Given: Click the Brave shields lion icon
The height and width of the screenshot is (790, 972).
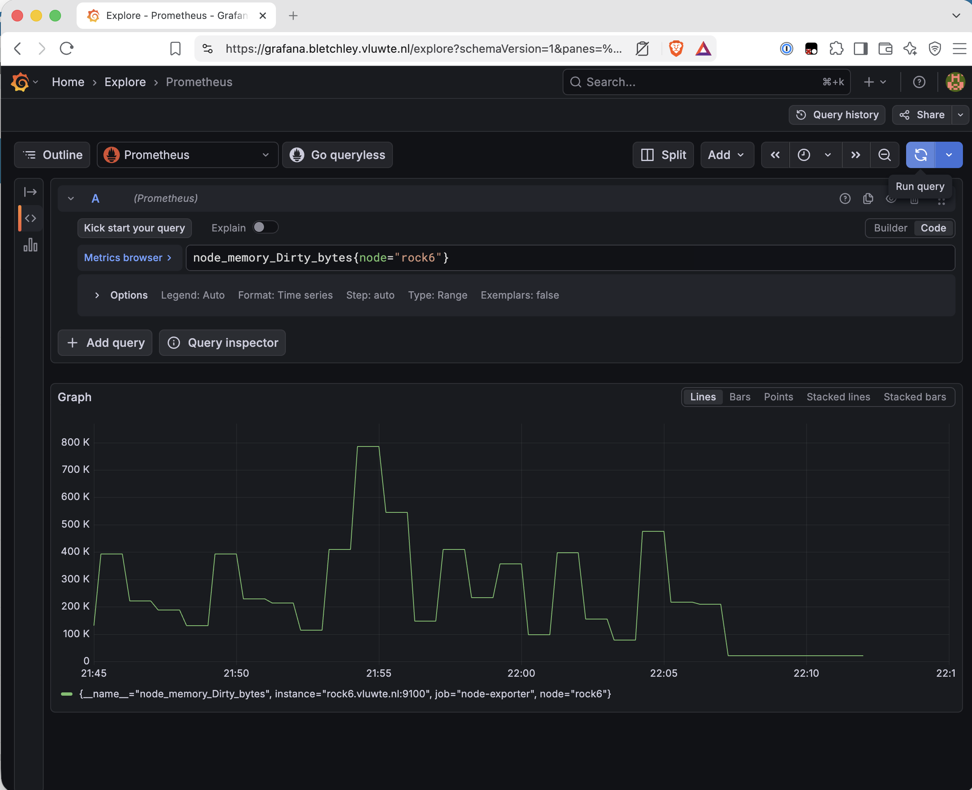Looking at the screenshot, I should [x=676, y=48].
